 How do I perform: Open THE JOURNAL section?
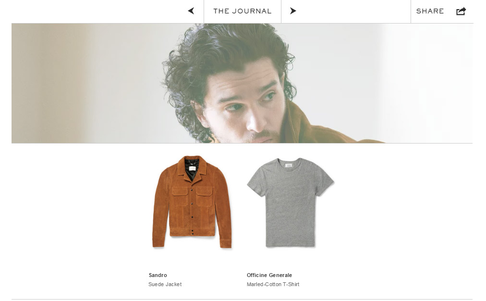[x=243, y=11]
